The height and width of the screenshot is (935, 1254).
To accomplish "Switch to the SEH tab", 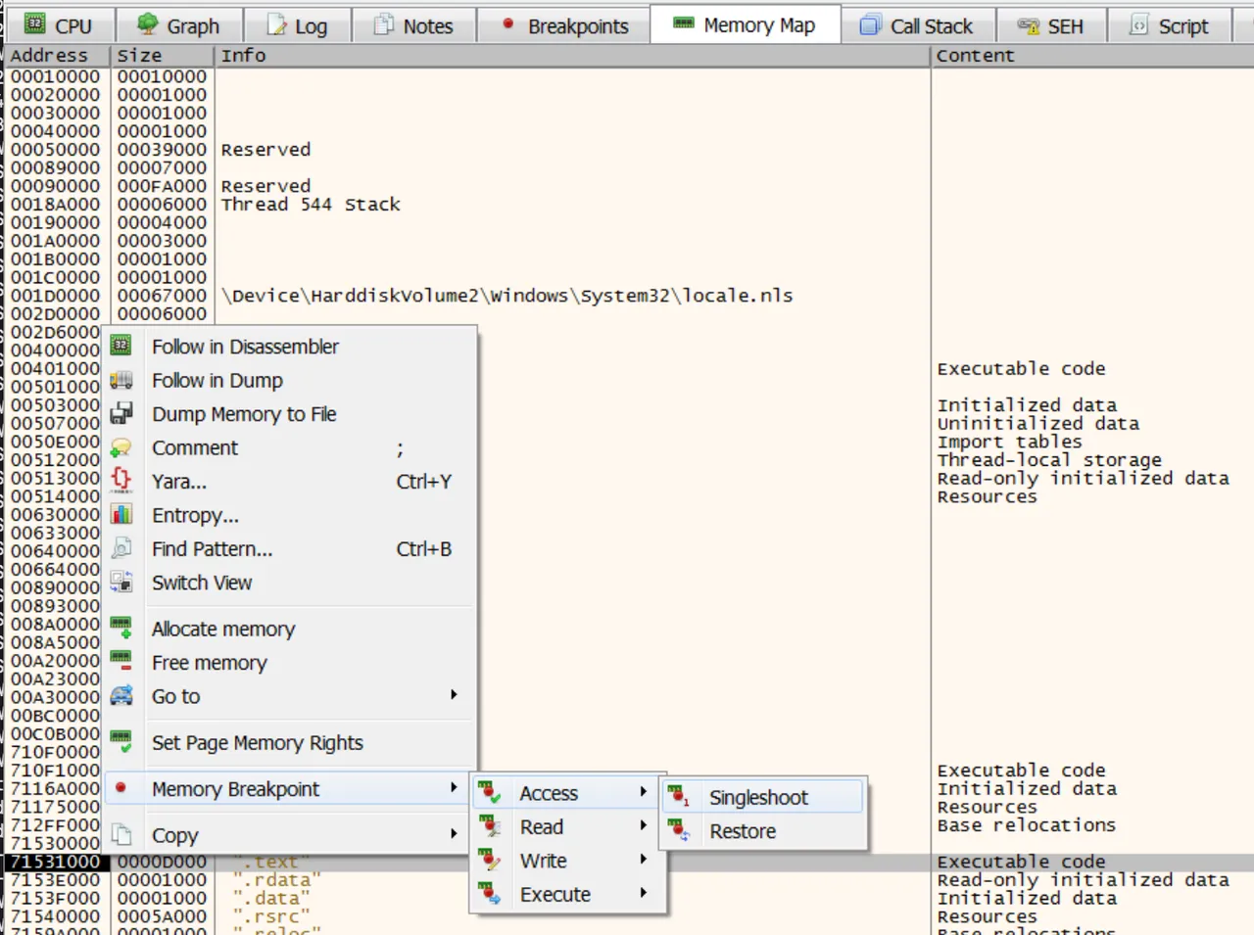I will [x=1051, y=25].
